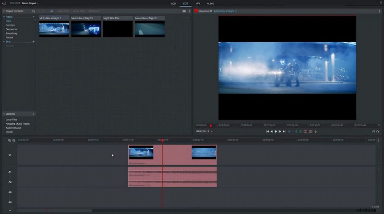Click the red striped delete icon
The width and height of the screenshot is (384, 214).
[x=311, y=131]
